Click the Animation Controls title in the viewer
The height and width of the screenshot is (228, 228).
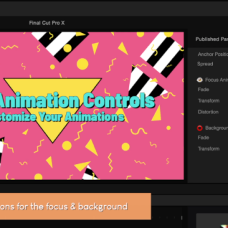tap(77, 101)
